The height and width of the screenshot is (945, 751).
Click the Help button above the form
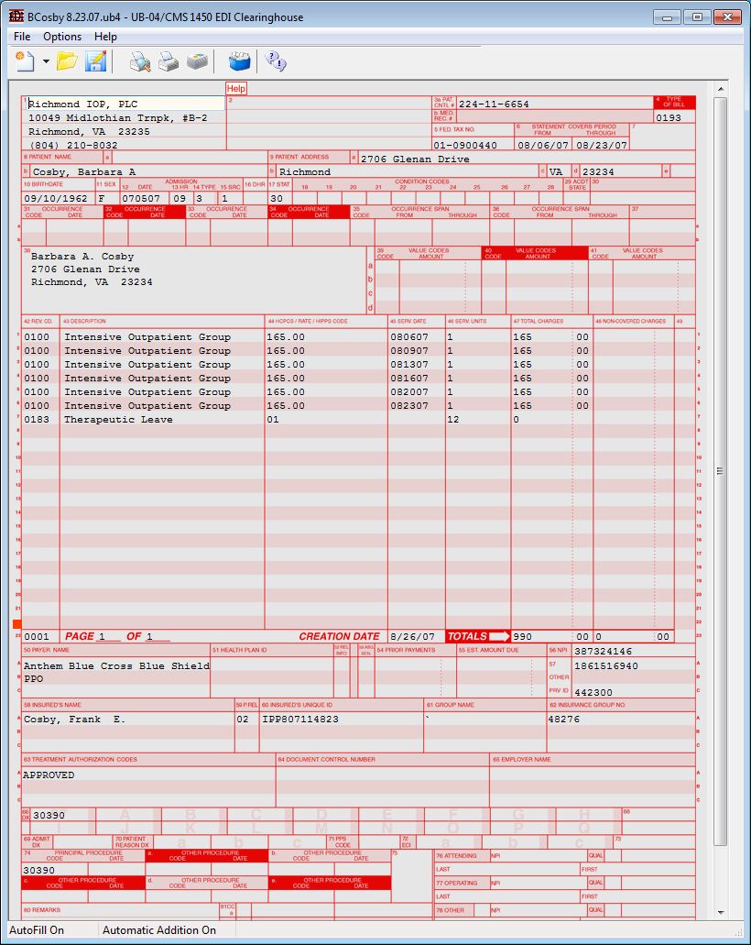[x=236, y=87]
